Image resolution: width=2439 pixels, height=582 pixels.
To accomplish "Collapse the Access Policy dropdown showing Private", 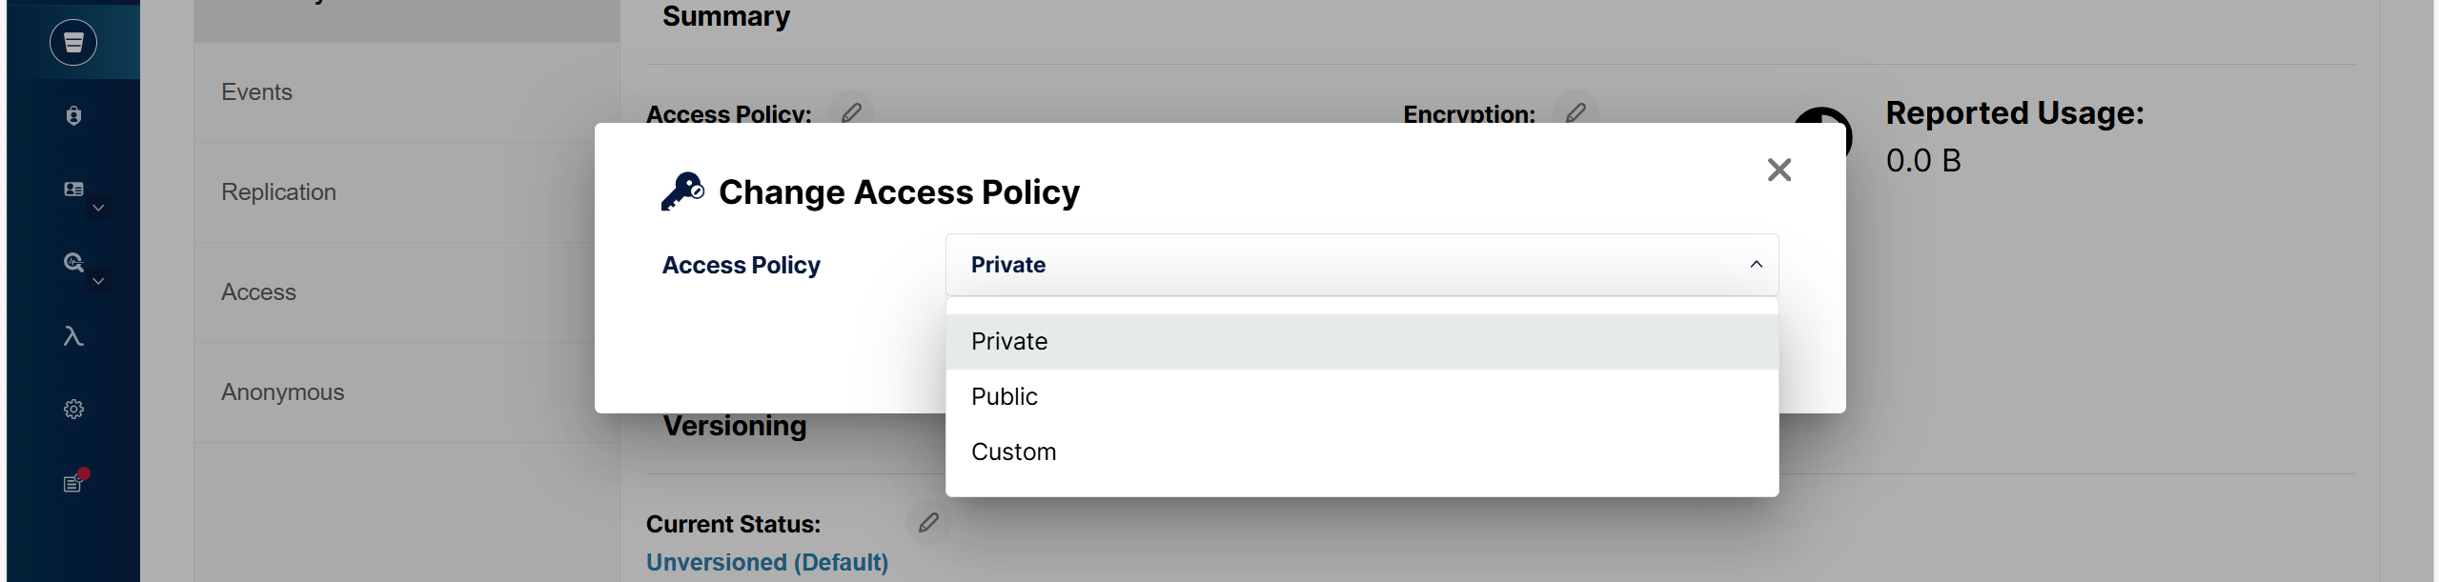I will click(1362, 265).
